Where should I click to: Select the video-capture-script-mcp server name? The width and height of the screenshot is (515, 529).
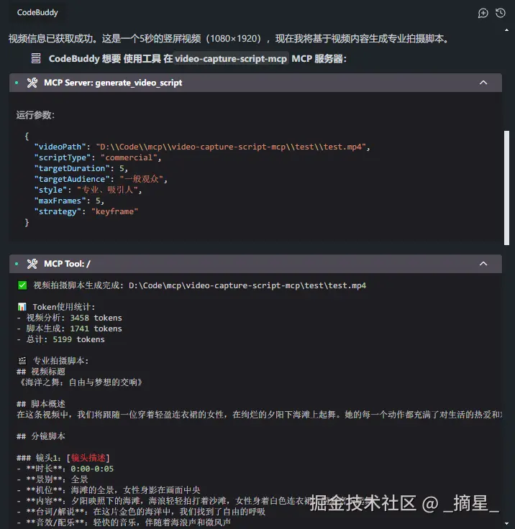(231, 59)
